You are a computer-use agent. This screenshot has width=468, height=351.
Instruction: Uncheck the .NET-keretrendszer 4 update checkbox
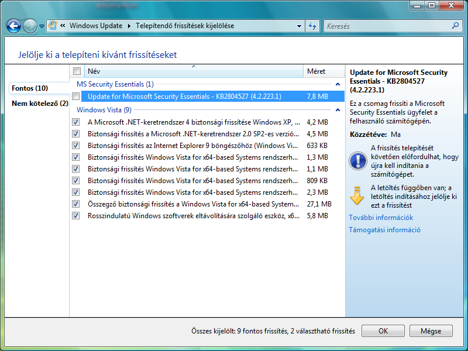[76, 122]
